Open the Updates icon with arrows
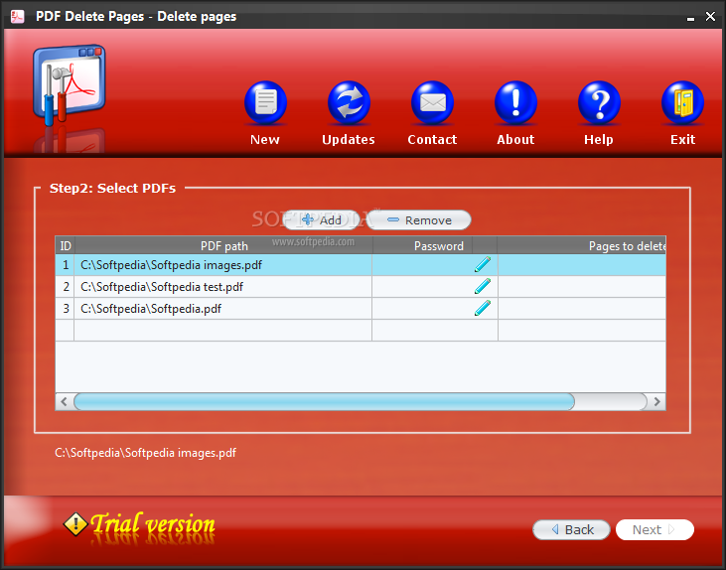 coord(349,102)
